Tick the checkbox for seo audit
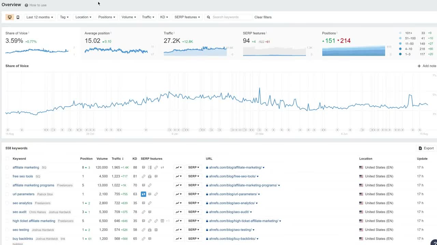The image size is (437, 245). (7, 212)
